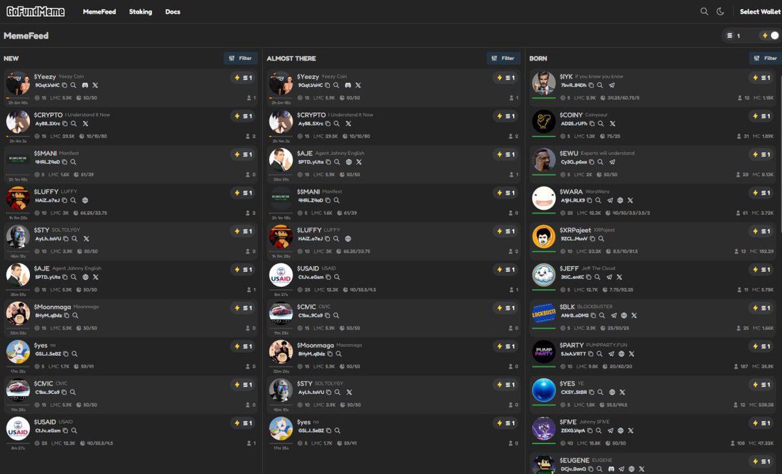
Task: Click the quick-buy amount field at top right
Action: click(x=741, y=36)
